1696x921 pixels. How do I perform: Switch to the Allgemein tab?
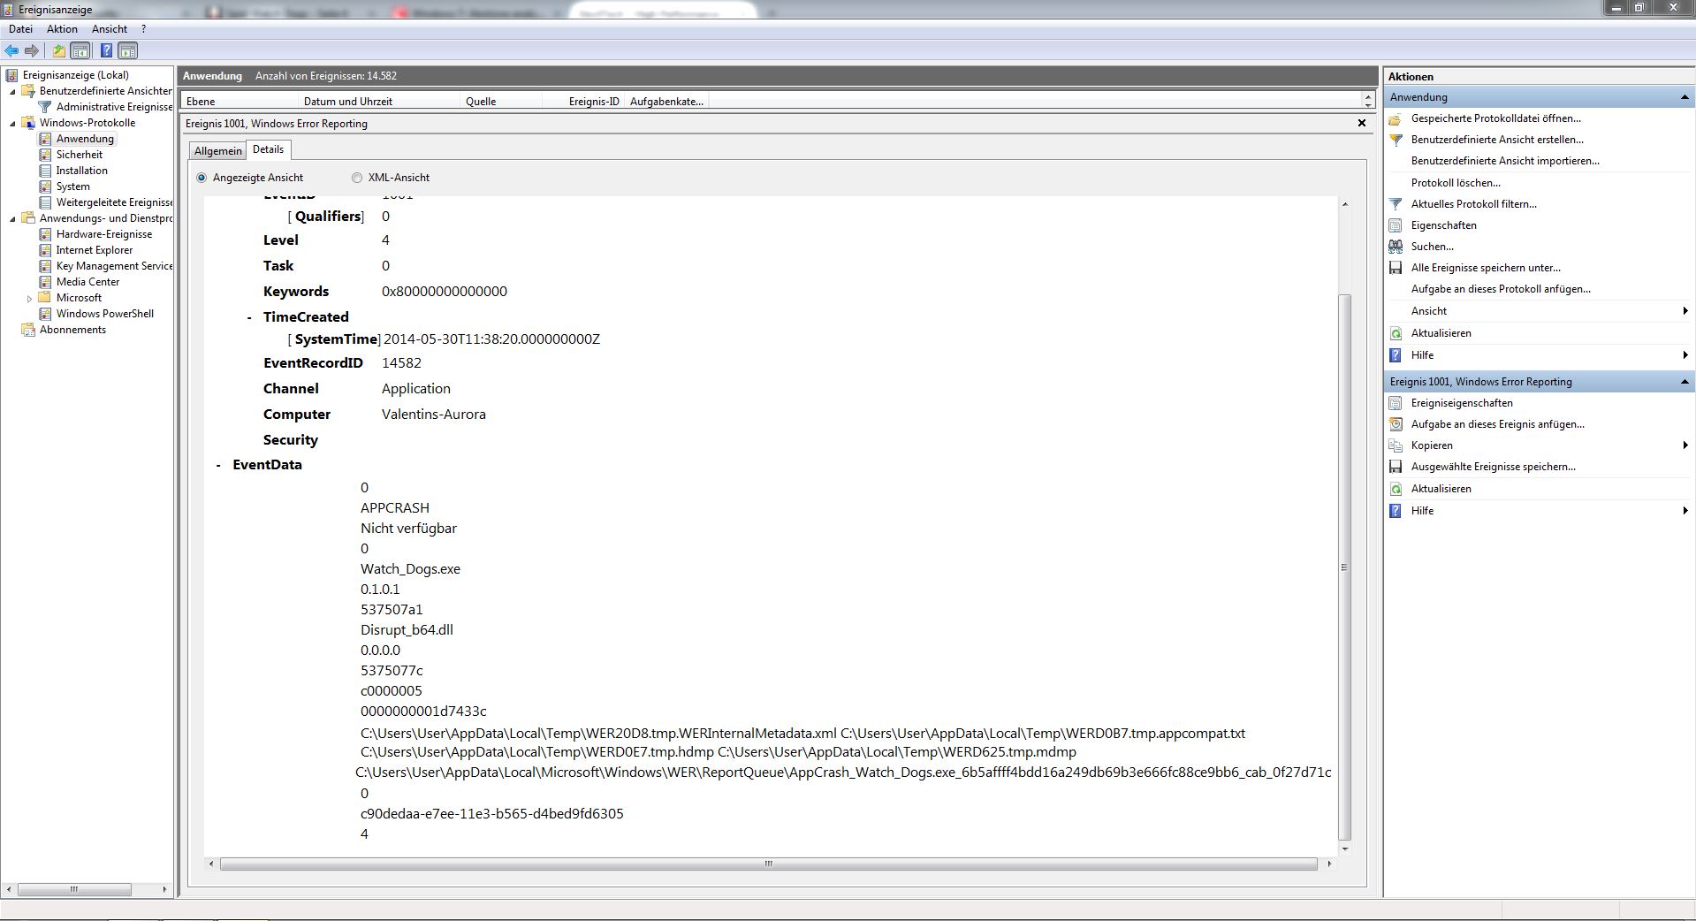pos(217,151)
